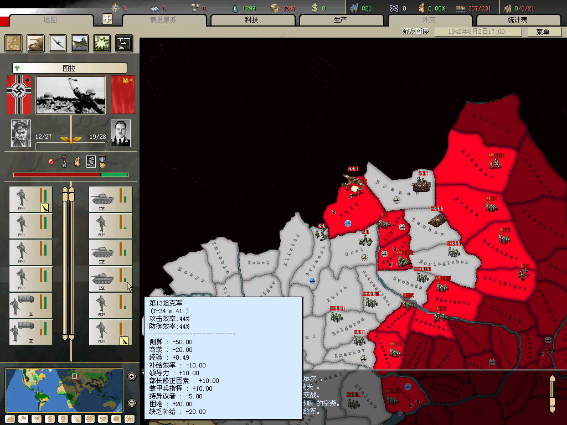Image resolution: width=567 pixels, height=425 pixels.
Task: Click the air units airplane icon
Action: tap(58, 43)
